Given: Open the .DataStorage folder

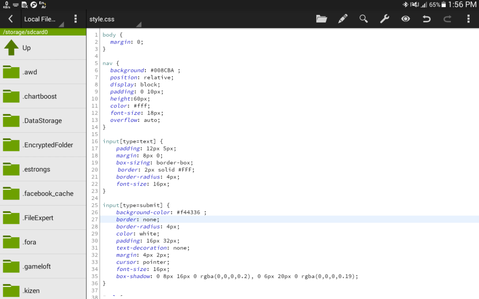Looking at the screenshot, I should click(43, 121).
